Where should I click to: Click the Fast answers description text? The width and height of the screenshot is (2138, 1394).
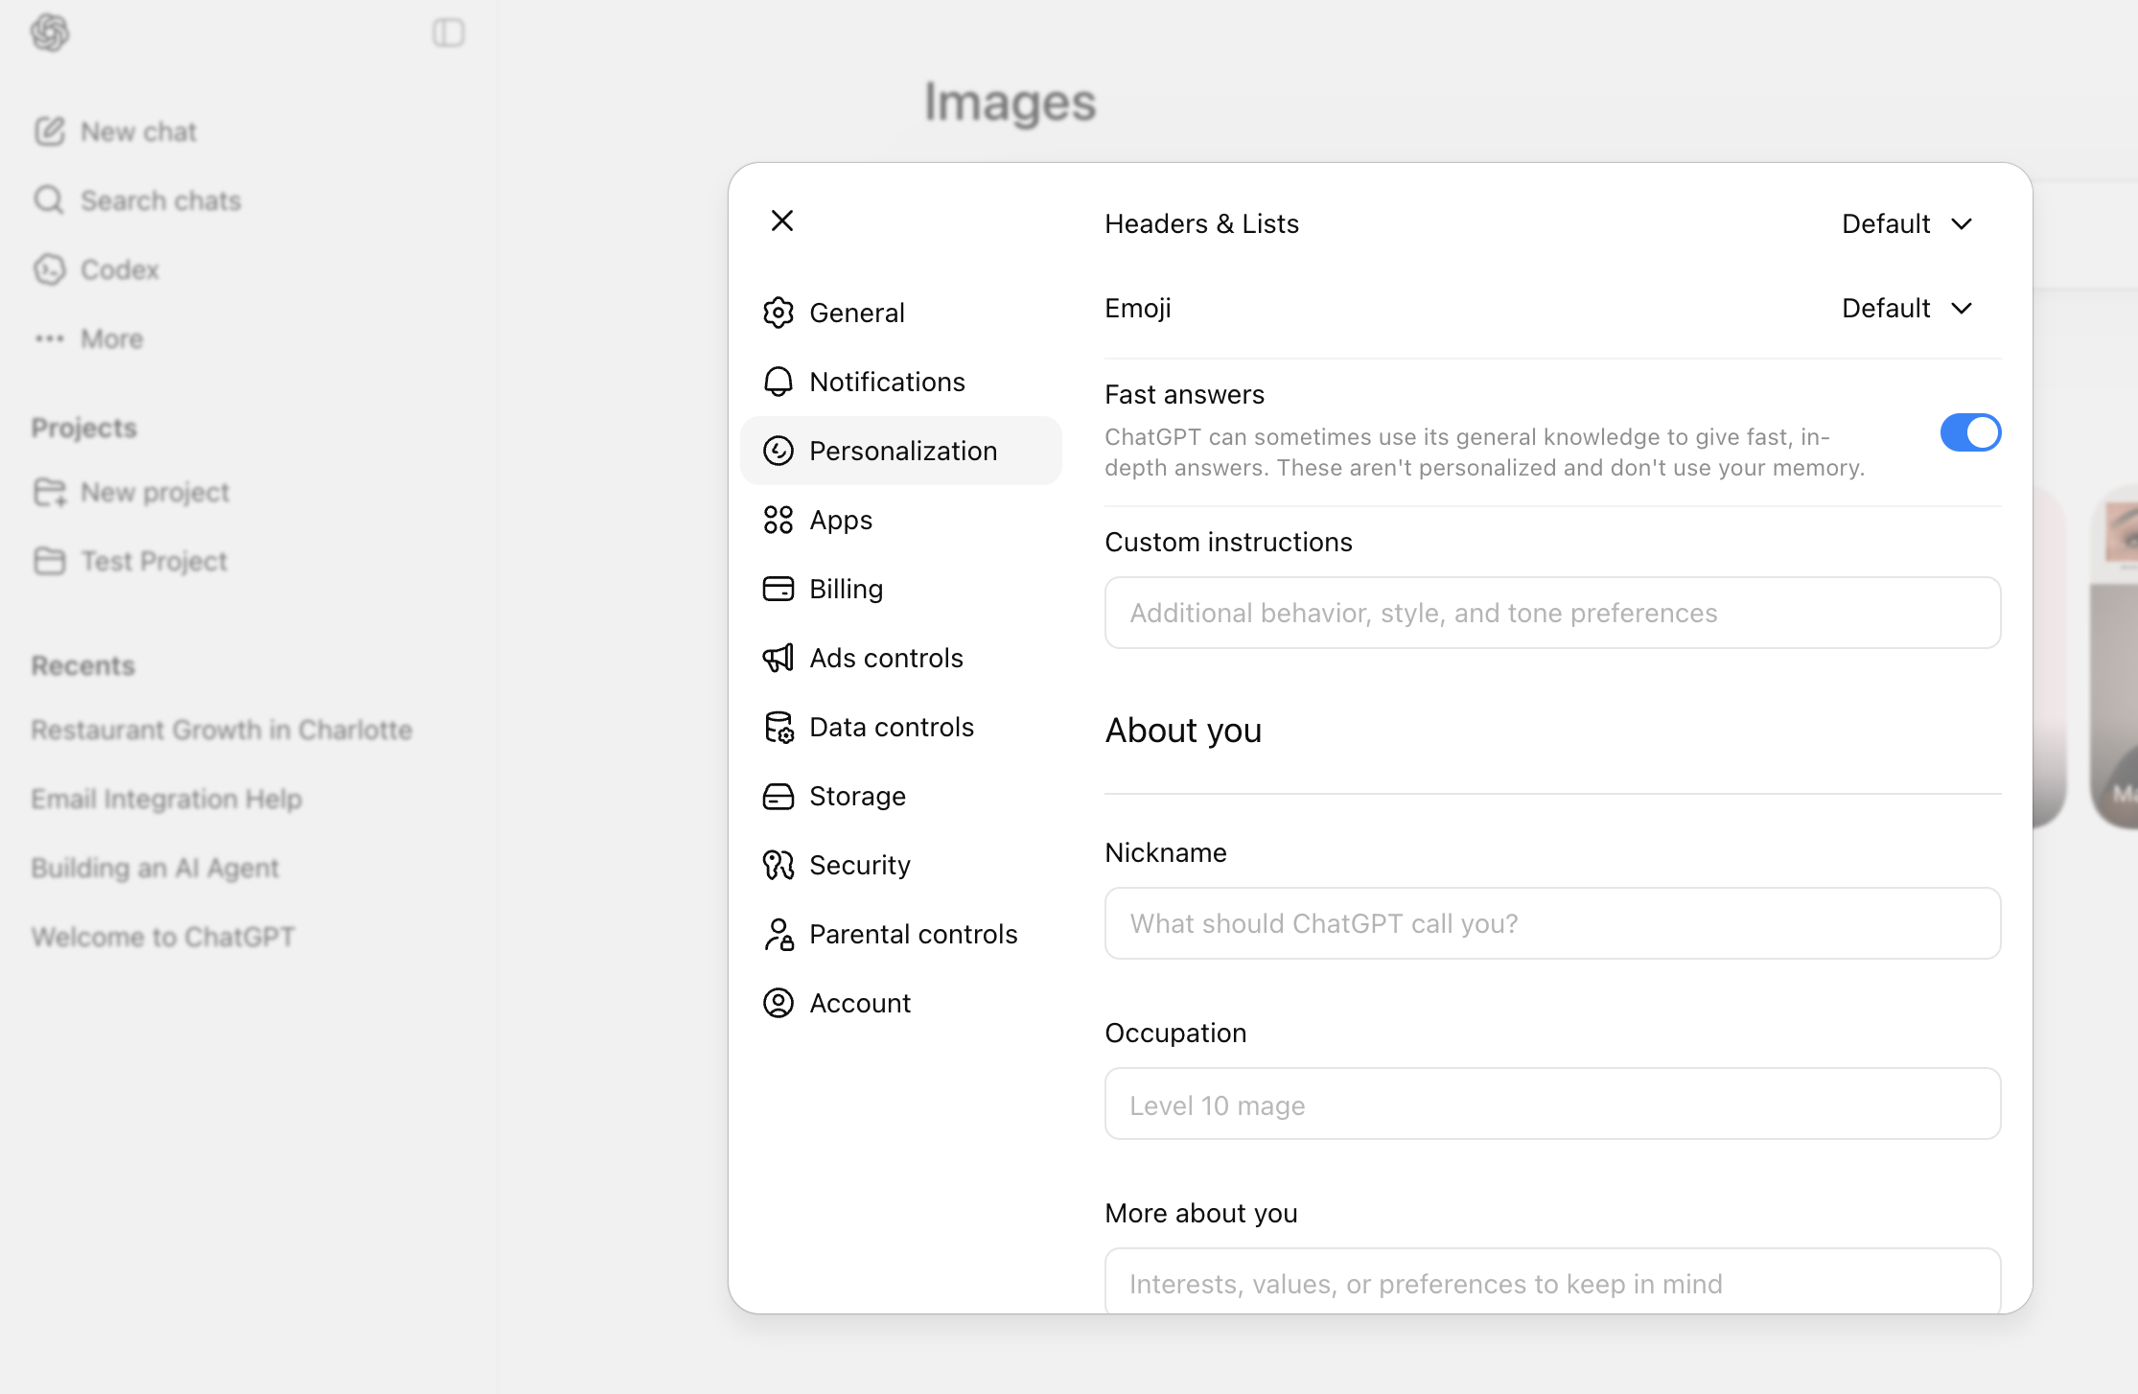(1484, 453)
